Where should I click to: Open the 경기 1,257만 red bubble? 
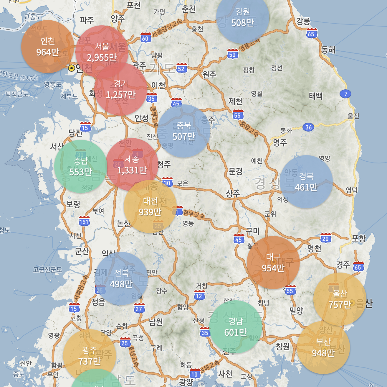pyautogui.click(x=121, y=89)
